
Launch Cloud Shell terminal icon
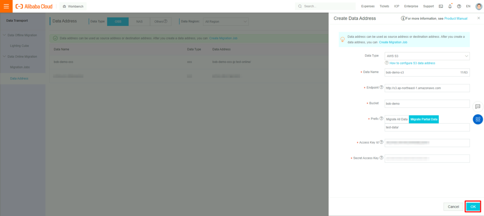441,6
